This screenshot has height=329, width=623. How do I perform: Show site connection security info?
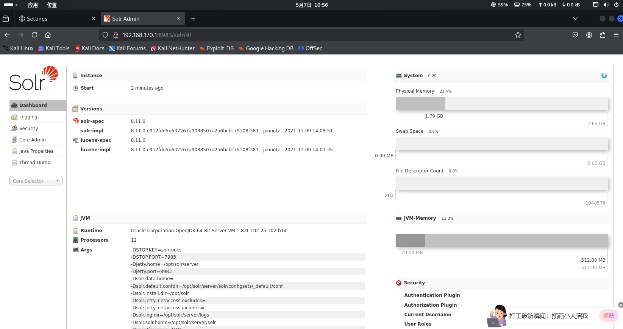(116, 35)
